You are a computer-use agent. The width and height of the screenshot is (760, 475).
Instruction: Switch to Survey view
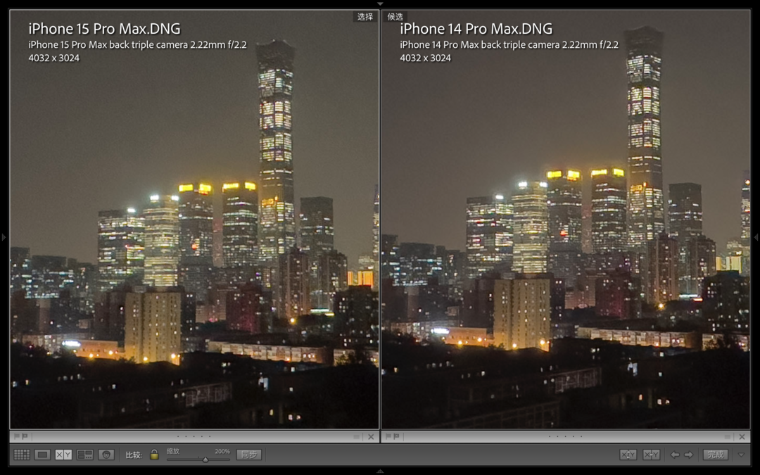(85, 455)
